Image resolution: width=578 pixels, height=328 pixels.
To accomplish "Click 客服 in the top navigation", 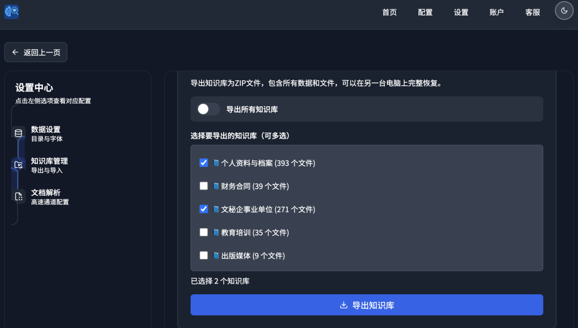I will (x=533, y=12).
